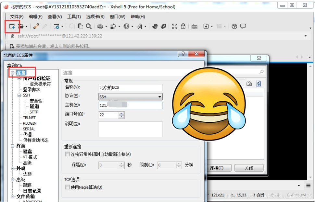Screen dimensions: 315x202
Task: Open Find with the magnifier icon
Action: tap(88, 27)
